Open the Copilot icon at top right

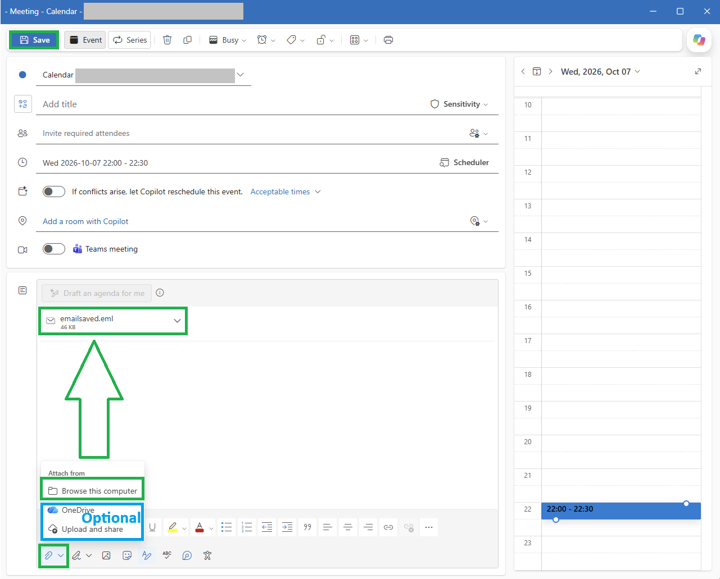[x=699, y=40]
